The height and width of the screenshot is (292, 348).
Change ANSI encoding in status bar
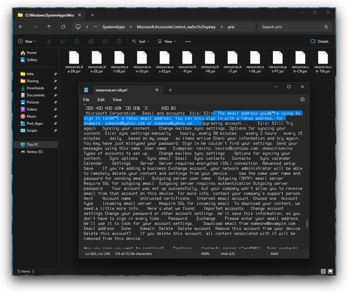click(x=274, y=254)
